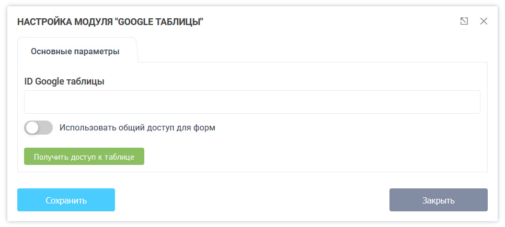This screenshot has width=505, height=227.
Task: Request access to the Google spreadsheet
Action: click(x=84, y=157)
